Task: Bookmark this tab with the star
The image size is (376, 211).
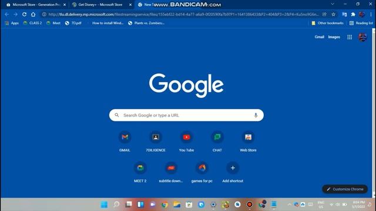Action: (333, 14)
